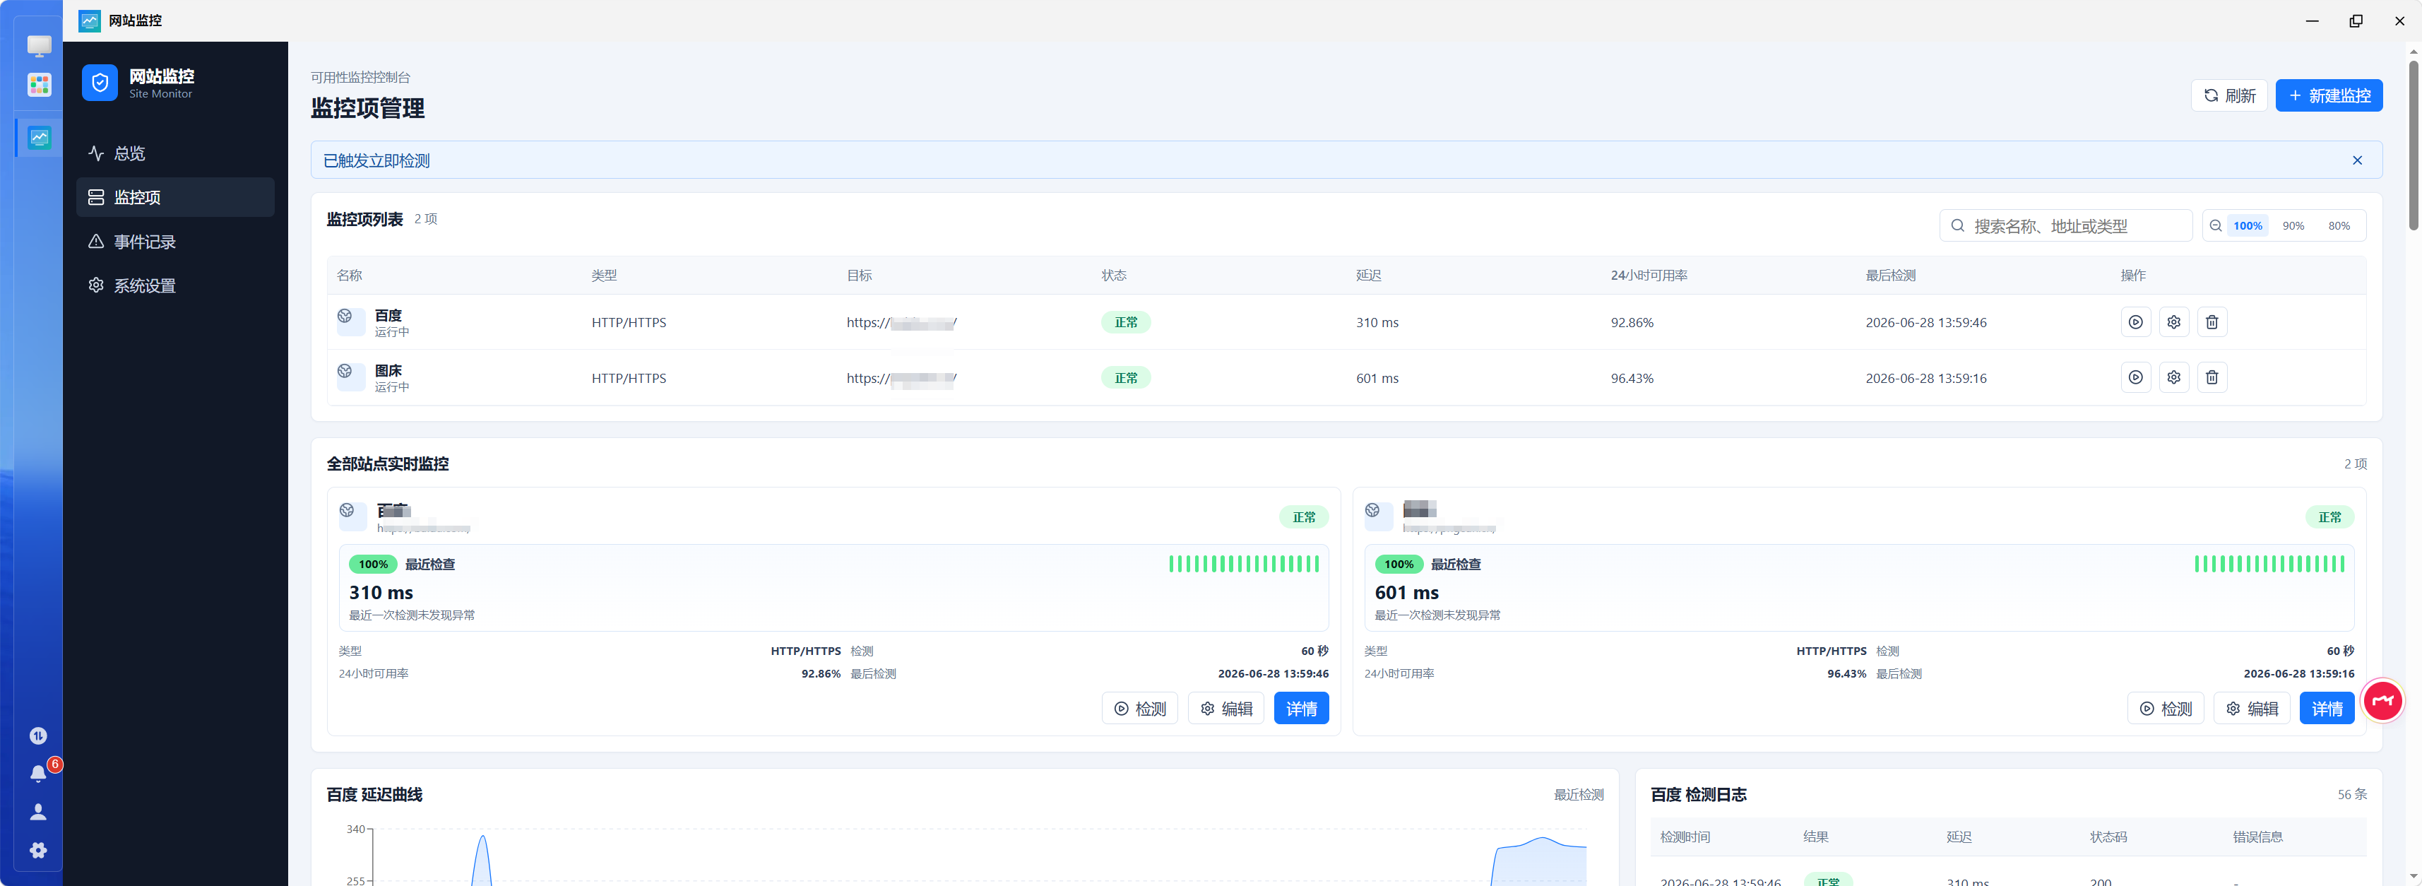Click the 24小时可用率 column header
Viewport: 2422px width, 886px height.
pos(1649,276)
